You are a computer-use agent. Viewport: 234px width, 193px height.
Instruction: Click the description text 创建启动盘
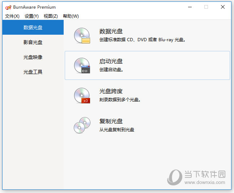(x=111, y=70)
